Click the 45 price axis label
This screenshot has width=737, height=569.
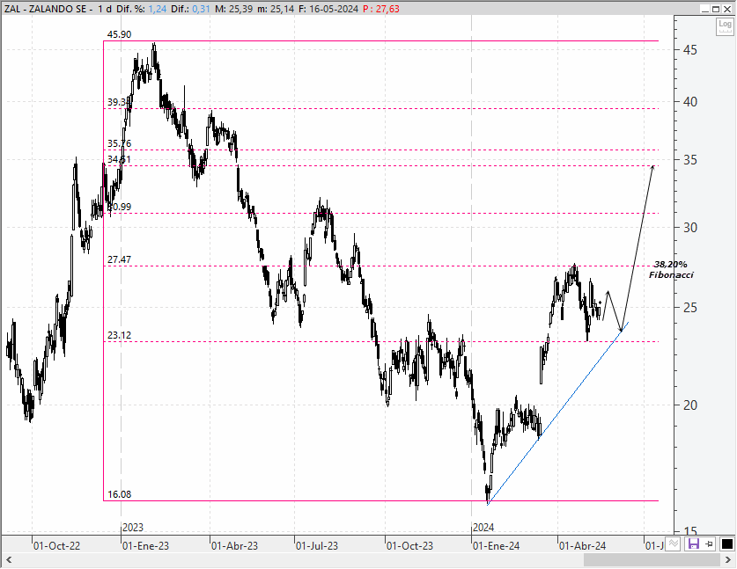[690, 50]
